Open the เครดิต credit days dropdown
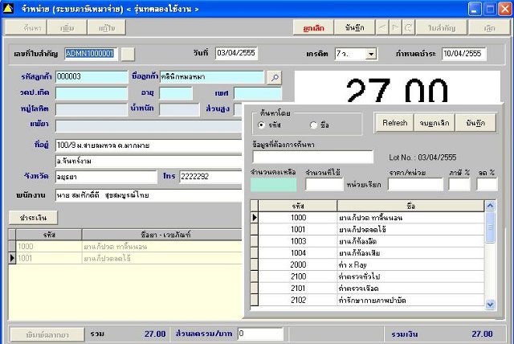This screenshot has width=514, height=344. (371, 54)
